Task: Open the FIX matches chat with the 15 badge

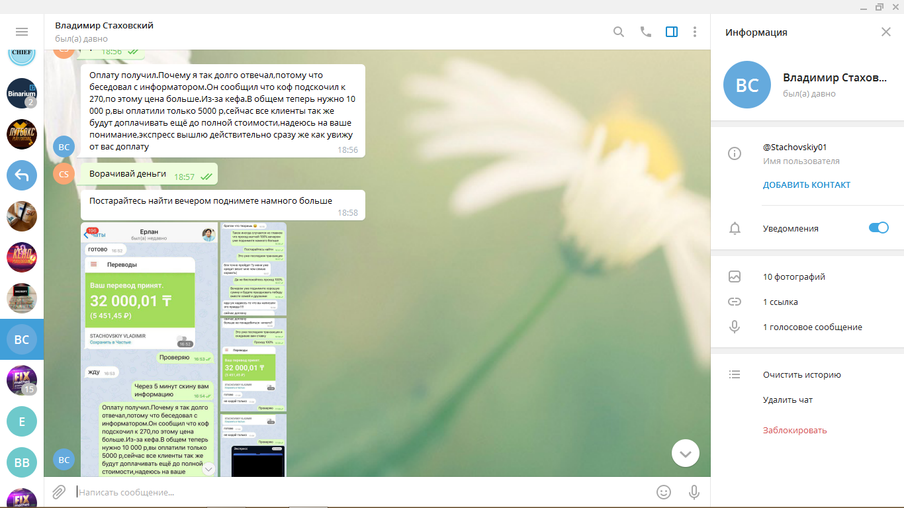Action: (22, 380)
